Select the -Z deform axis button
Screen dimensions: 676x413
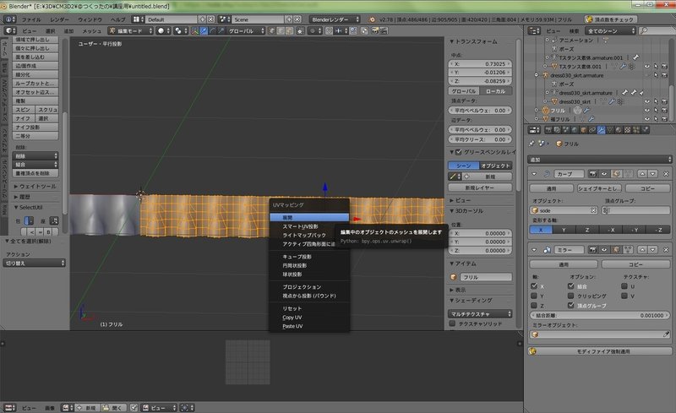point(659,230)
